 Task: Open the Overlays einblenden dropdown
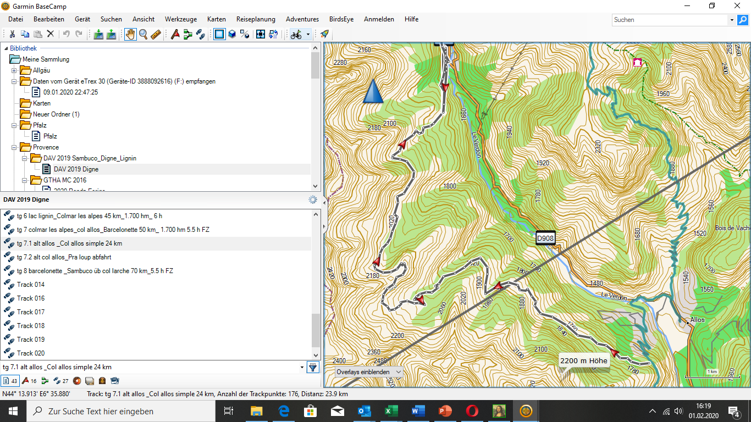(x=368, y=372)
